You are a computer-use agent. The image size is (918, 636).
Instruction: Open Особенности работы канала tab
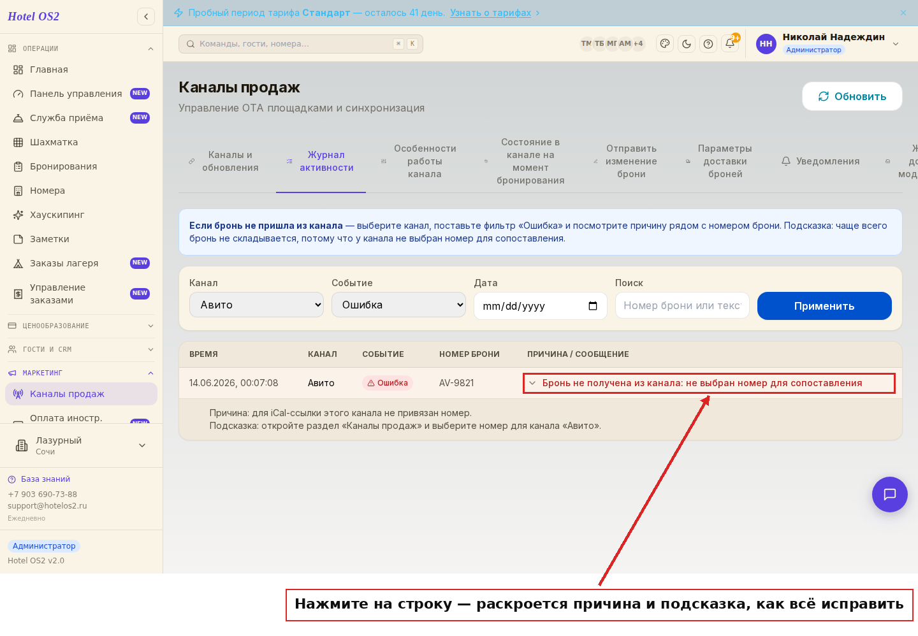point(419,161)
